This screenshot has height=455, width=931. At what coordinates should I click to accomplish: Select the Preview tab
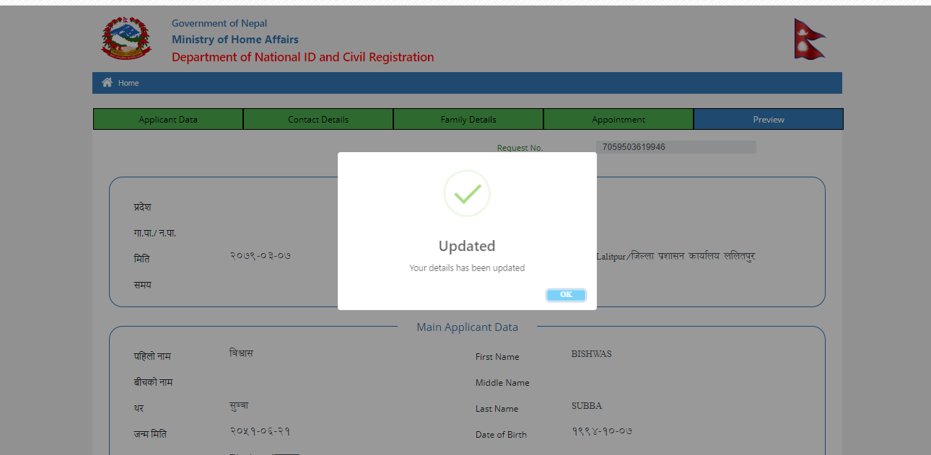(768, 119)
